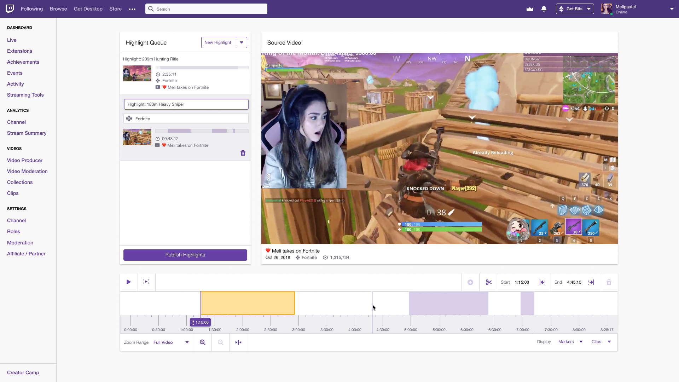Viewport: 679px width, 382px height.
Task: Open the Clips display dropdown
Action: (601, 342)
